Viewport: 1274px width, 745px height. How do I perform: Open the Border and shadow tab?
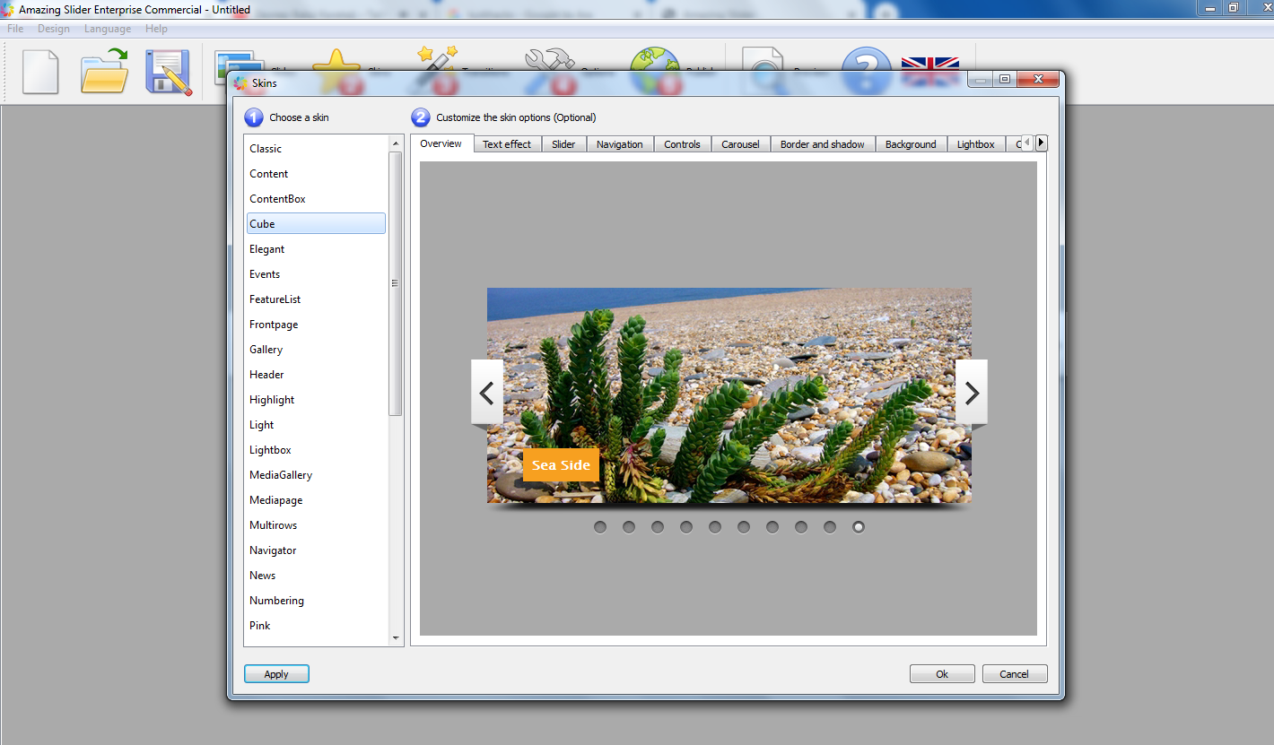coord(823,144)
